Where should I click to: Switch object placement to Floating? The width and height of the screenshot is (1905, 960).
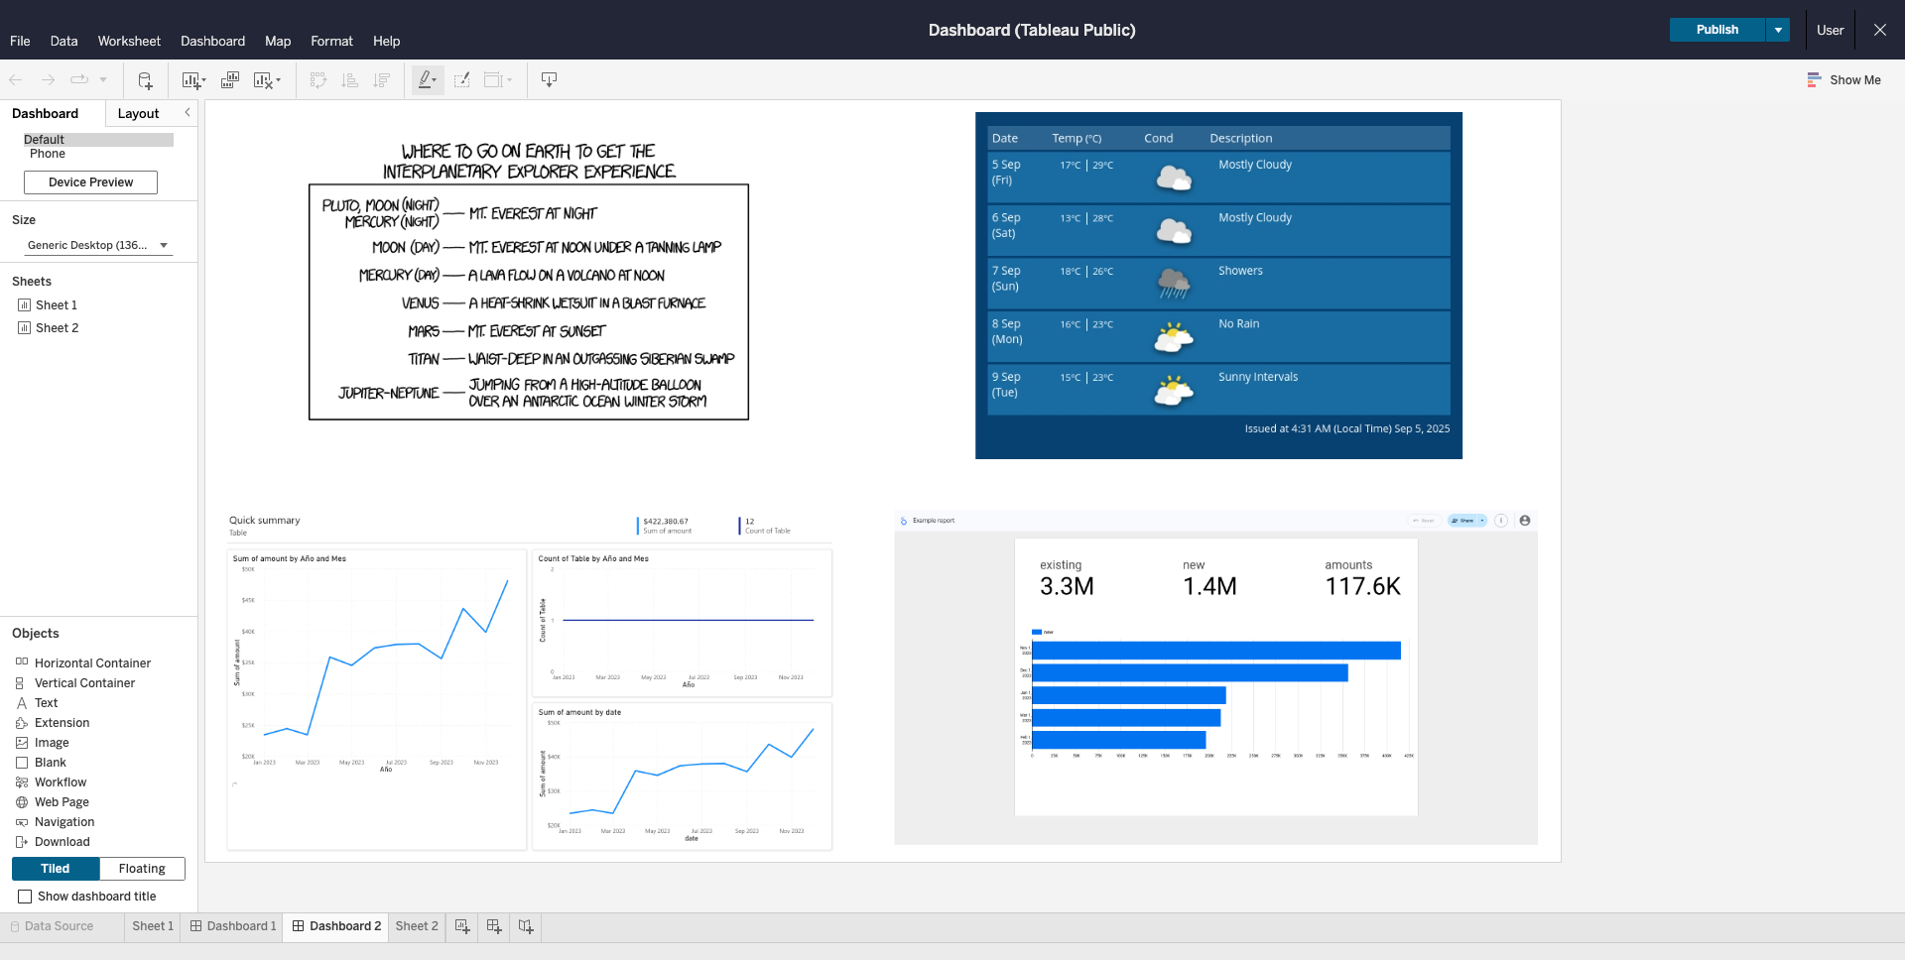(142, 869)
